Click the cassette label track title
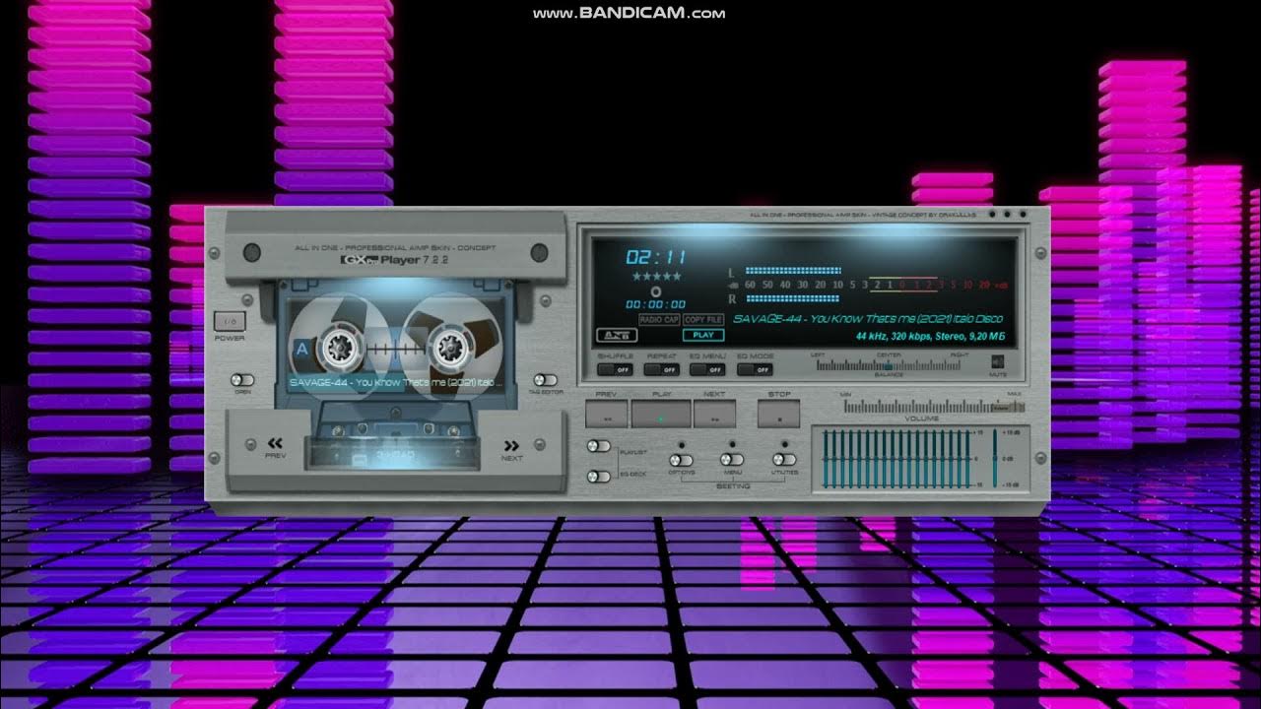The height and width of the screenshot is (709, 1261). [x=396, y=382]
